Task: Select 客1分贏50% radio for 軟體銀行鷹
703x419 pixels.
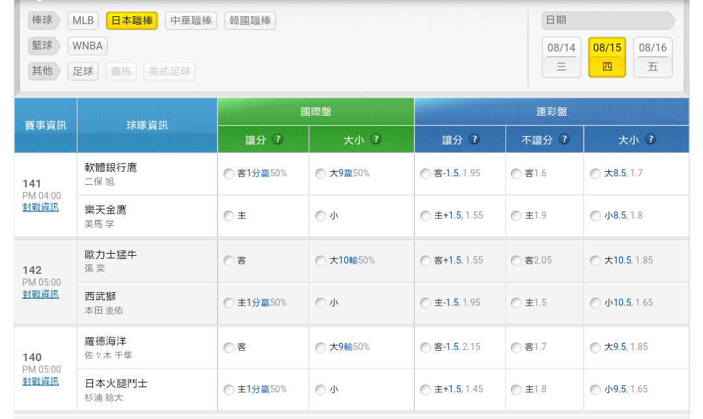Action: pyautogui.click(x=228, y=174)
